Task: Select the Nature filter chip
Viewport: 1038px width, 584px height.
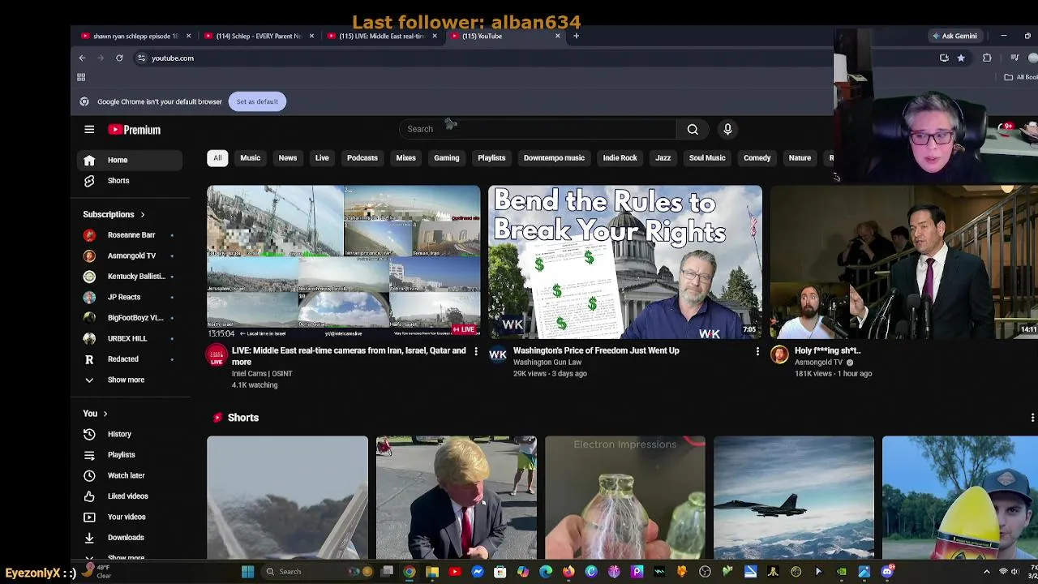Action: click(800, 158)
